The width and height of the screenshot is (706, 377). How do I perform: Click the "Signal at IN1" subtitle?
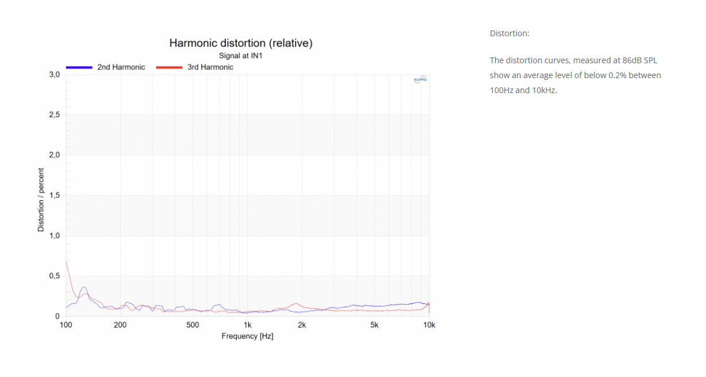click(x=240, y=56)
